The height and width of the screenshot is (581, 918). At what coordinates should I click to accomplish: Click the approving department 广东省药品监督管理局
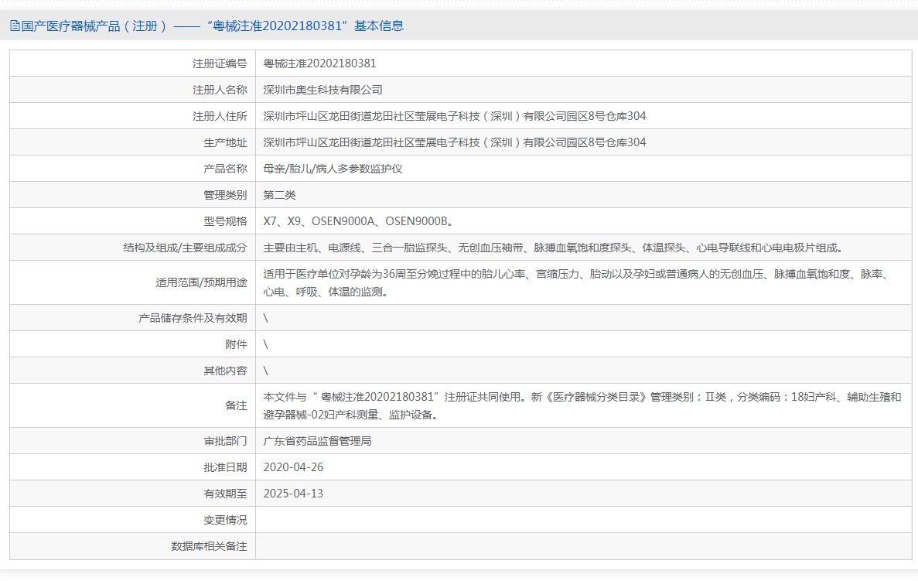(322, 441)
